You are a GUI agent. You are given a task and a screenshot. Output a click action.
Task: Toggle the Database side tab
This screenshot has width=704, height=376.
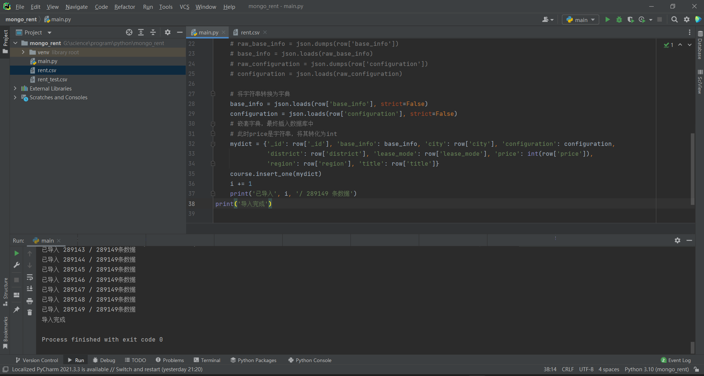tap(700, 45)
